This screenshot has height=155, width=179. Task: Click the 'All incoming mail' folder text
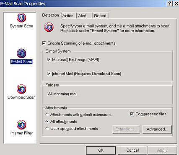click(62, 94)
